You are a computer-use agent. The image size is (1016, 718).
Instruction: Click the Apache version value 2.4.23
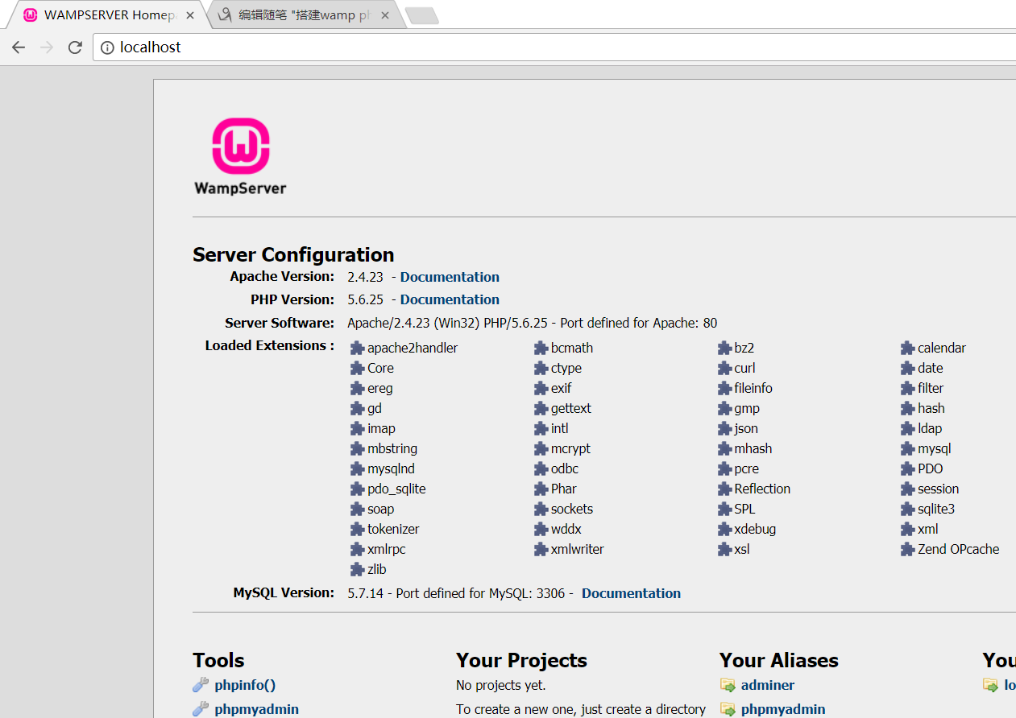(366, 277)
